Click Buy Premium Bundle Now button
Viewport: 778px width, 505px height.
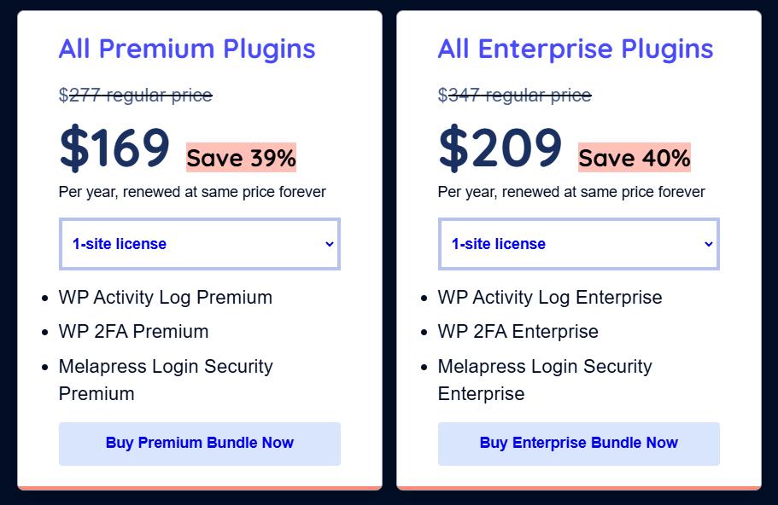pyautogui.click(x=199, y=443)
